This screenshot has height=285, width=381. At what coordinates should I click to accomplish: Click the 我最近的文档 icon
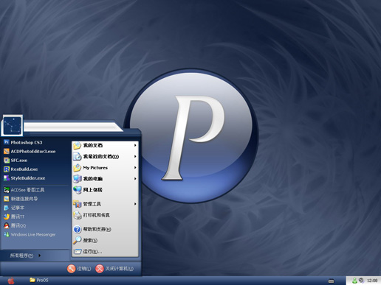(78, 157)
